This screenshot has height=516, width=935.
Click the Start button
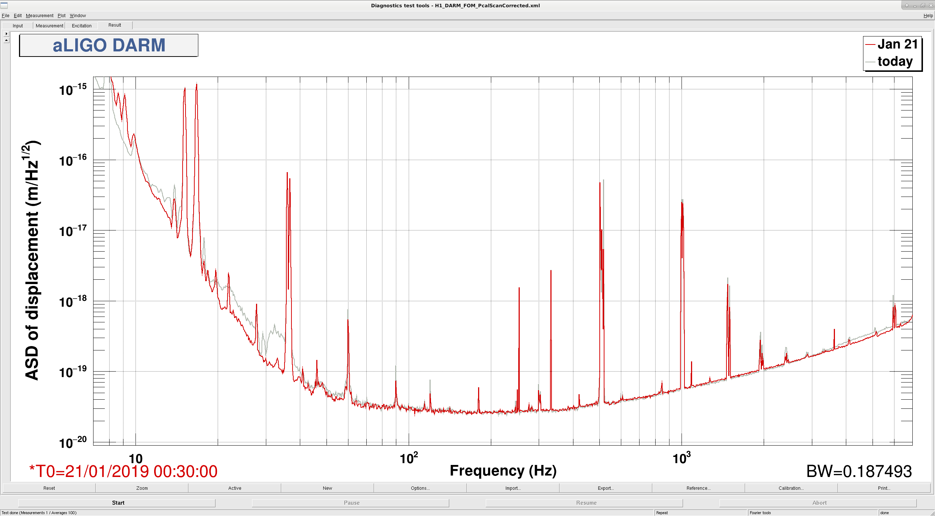(x=118, y=503)
